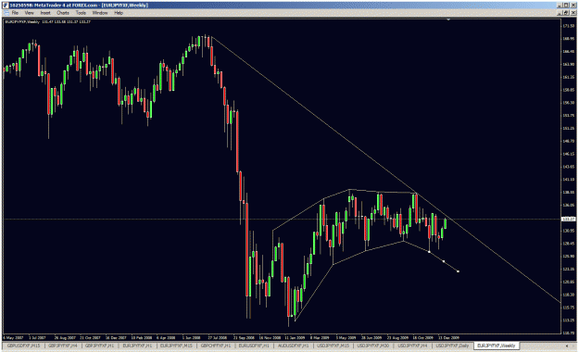Switch to USDJPYFXF,M30 chart tab
Viewport: 579px width, 352px height.
(373, 346)
